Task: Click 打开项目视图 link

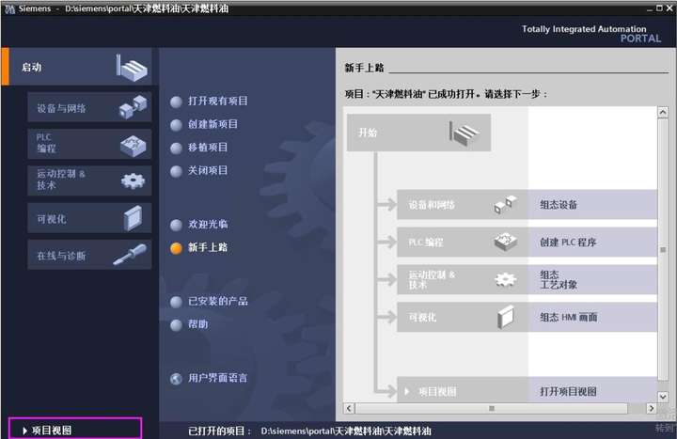Action: coord(568,391)
